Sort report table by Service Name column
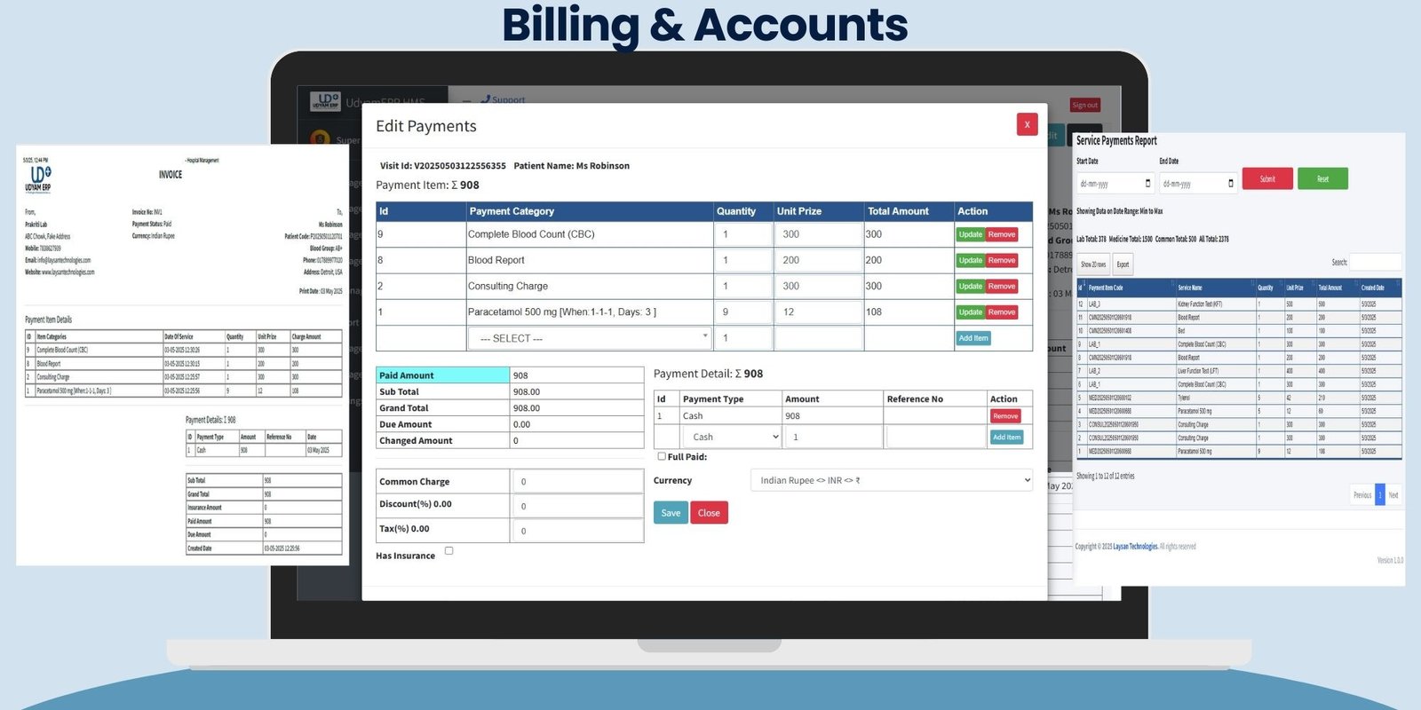1421x710 pixels. (x=1190, y=288)
